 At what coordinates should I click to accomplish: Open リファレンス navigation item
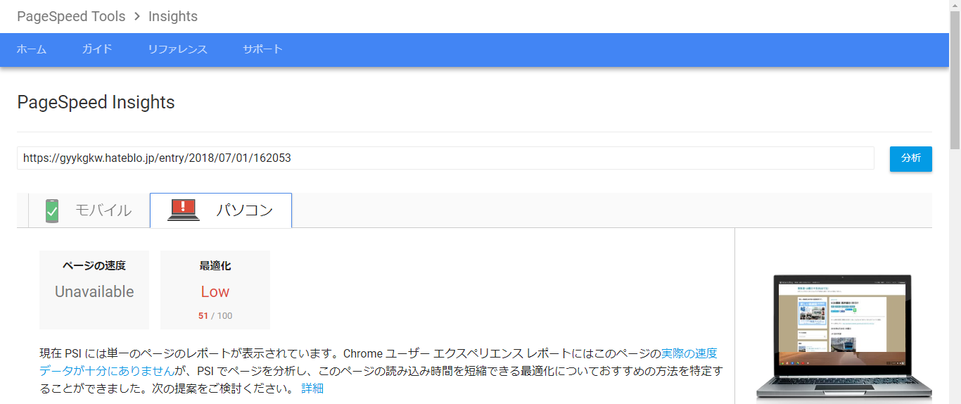tap(177, 49)
